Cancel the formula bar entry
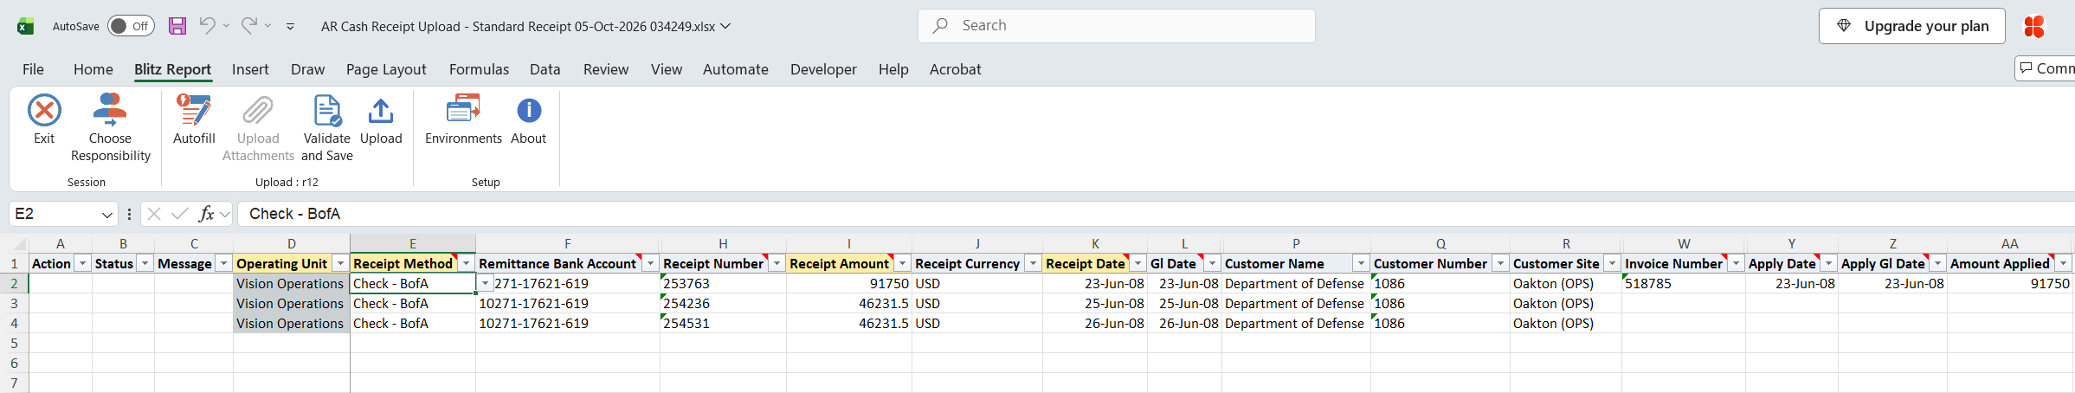 tap(154, 214)
